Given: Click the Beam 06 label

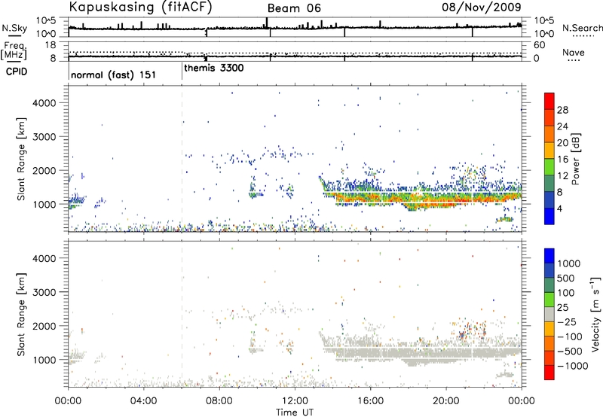Looking at the screenshot, I should (294, 8).
